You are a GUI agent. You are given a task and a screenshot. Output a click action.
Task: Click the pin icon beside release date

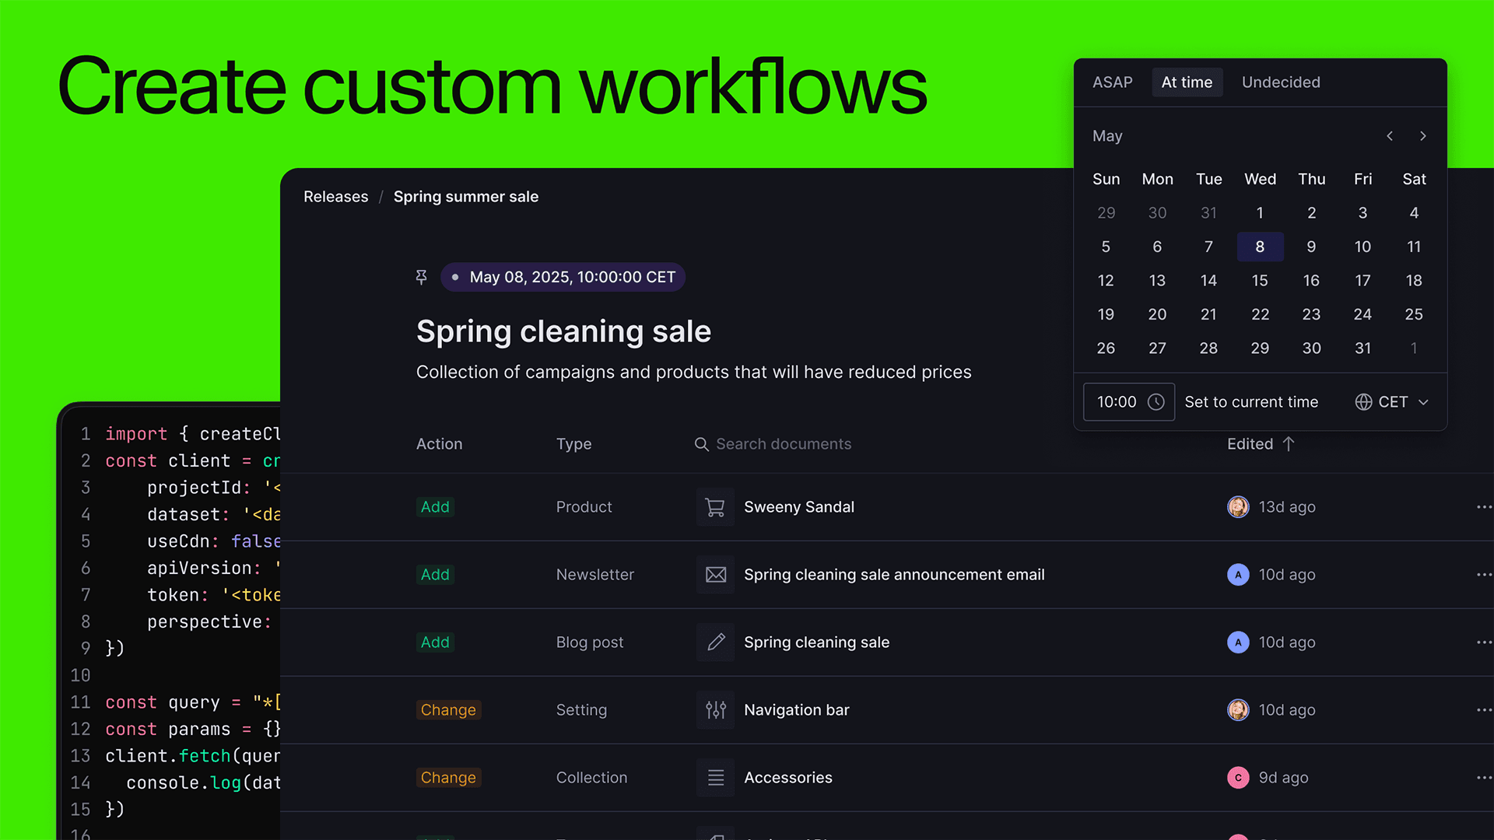coord(421,278)
